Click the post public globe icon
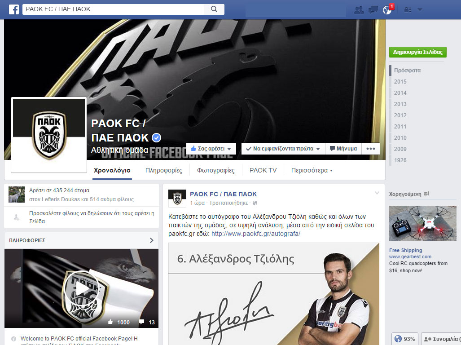Image resolution: width=461 pixels, height=345 pixels. point(255,203)
